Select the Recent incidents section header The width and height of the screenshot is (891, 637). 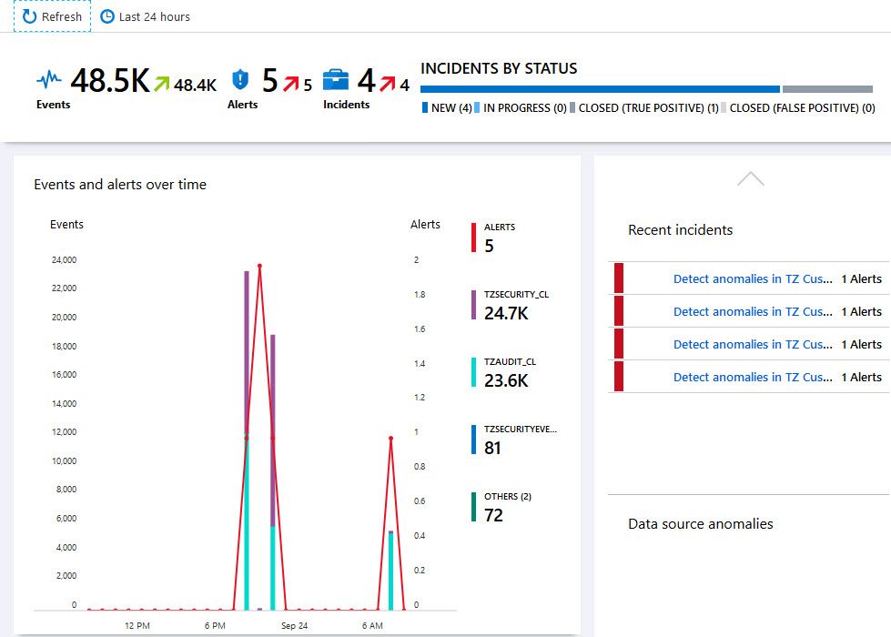pos(679,230)
